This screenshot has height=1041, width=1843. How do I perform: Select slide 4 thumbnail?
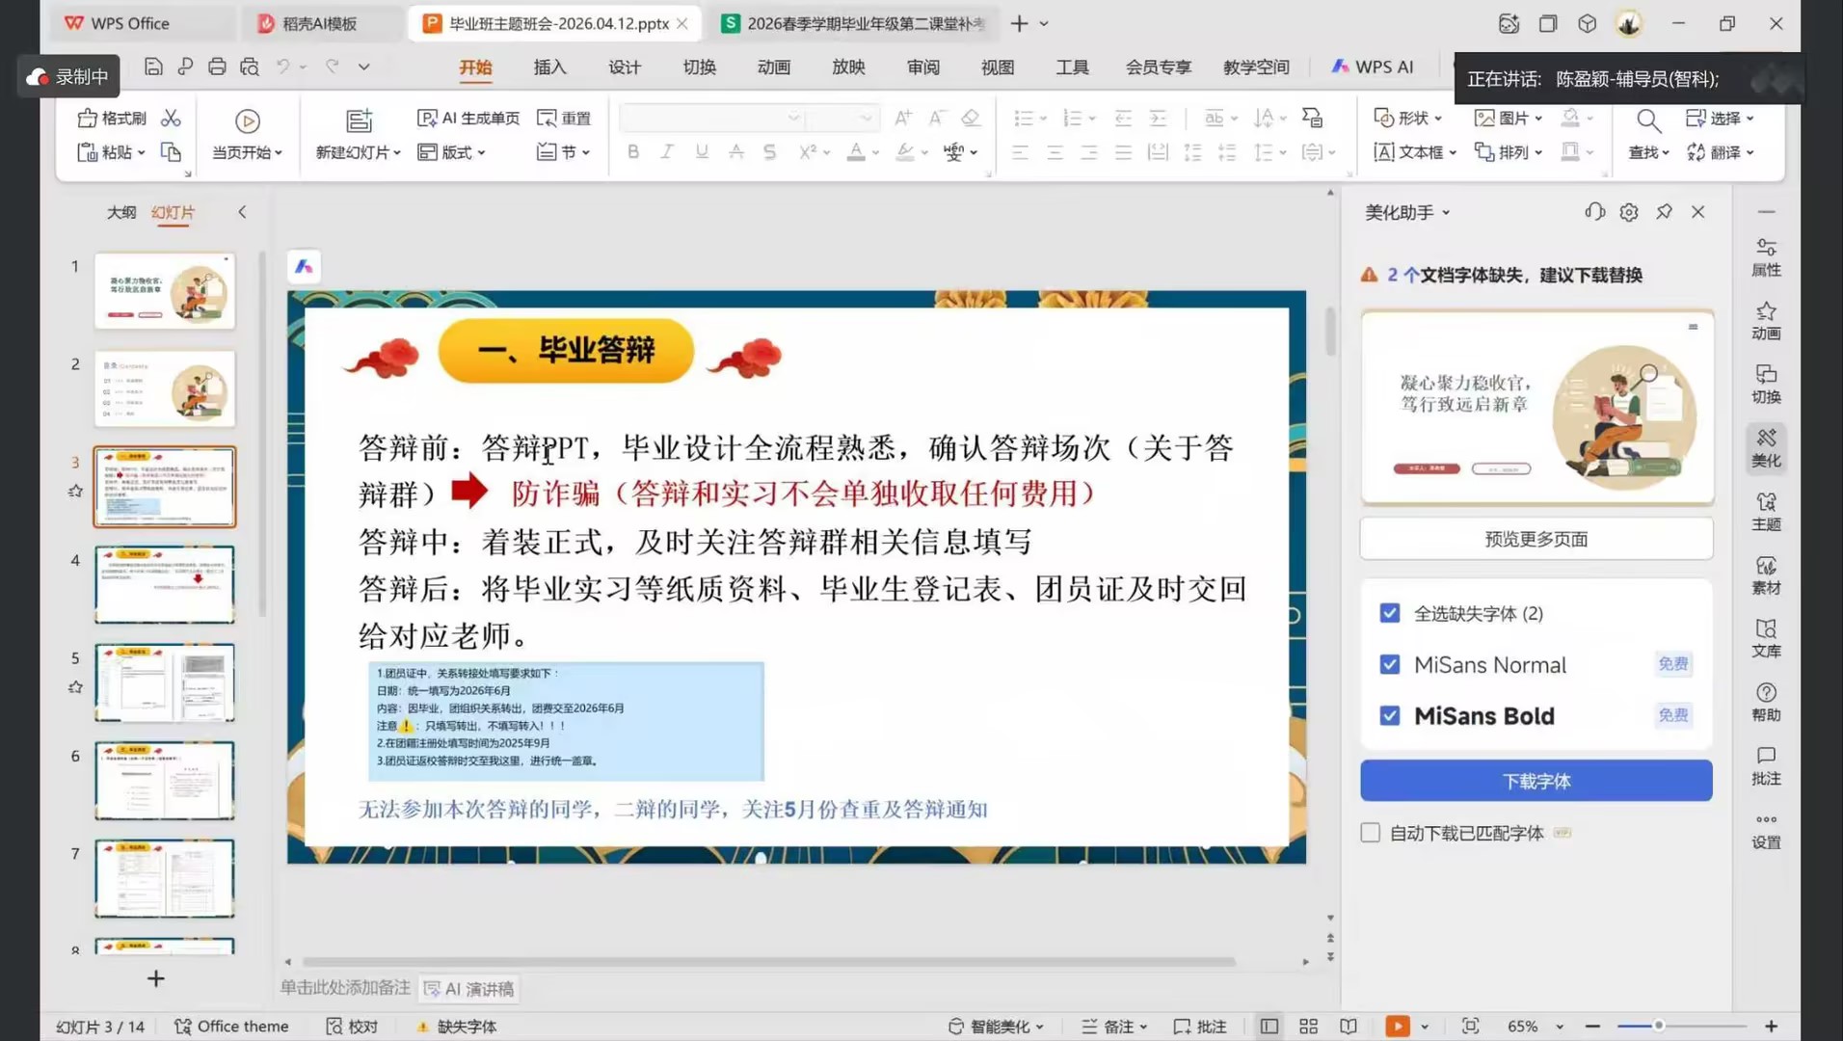pos(164,584)
